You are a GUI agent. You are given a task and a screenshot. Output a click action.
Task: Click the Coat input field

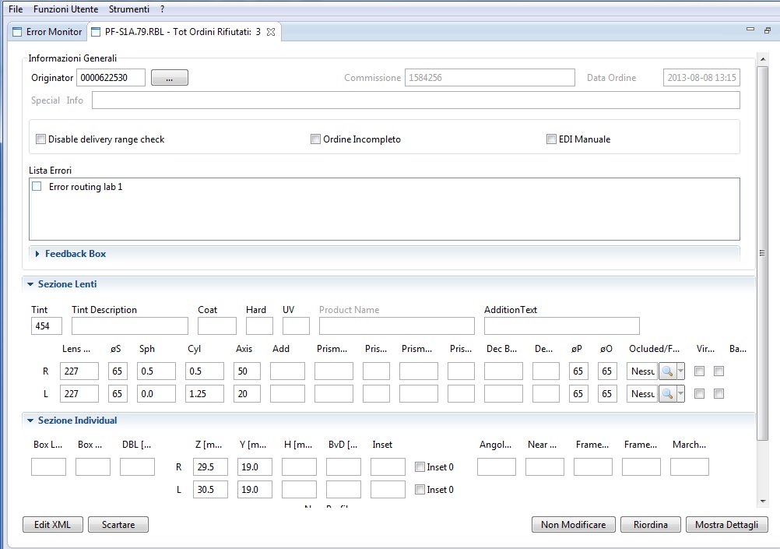point(217,326)
